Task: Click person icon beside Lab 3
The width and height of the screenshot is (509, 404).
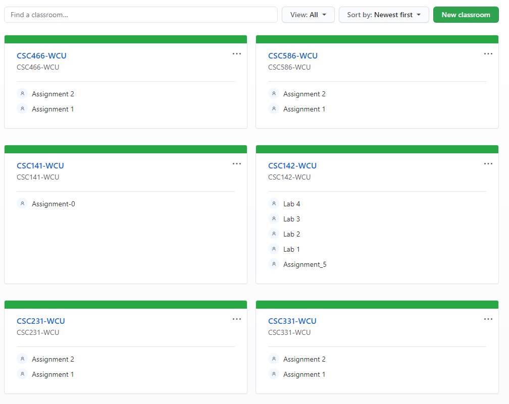Action: [x=274, y=218]
